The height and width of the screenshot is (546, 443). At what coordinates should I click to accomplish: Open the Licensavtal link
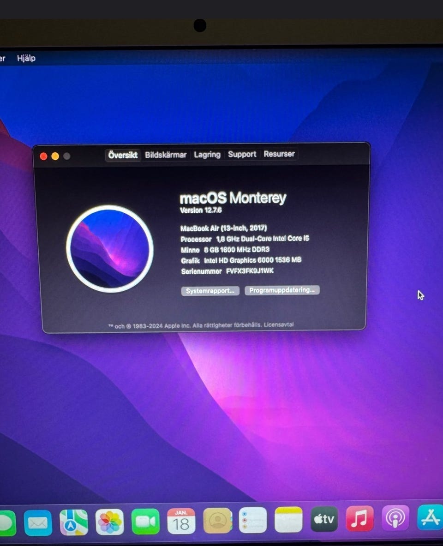(279, 324)
